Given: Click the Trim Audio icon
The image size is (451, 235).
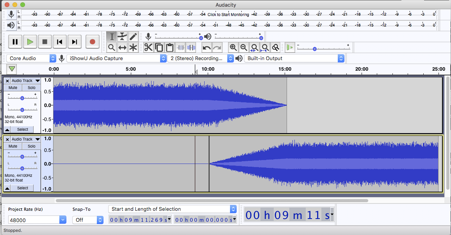Looking at the screenshot, I should click(180, 48).
